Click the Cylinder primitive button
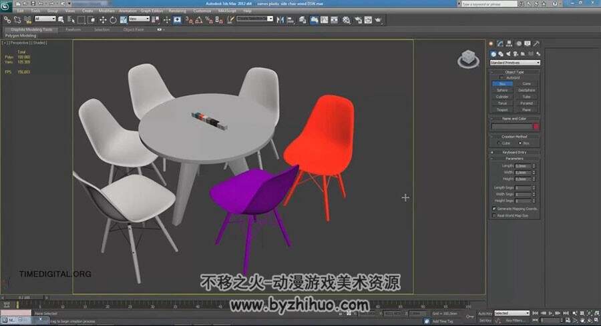Viewport: 601px width, 326px height. click(502, 97)
